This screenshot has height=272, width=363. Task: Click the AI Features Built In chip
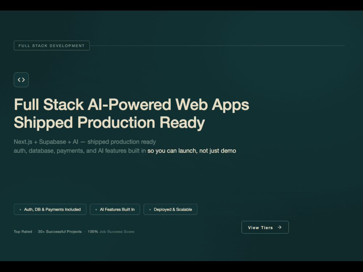tap(115, 209)
